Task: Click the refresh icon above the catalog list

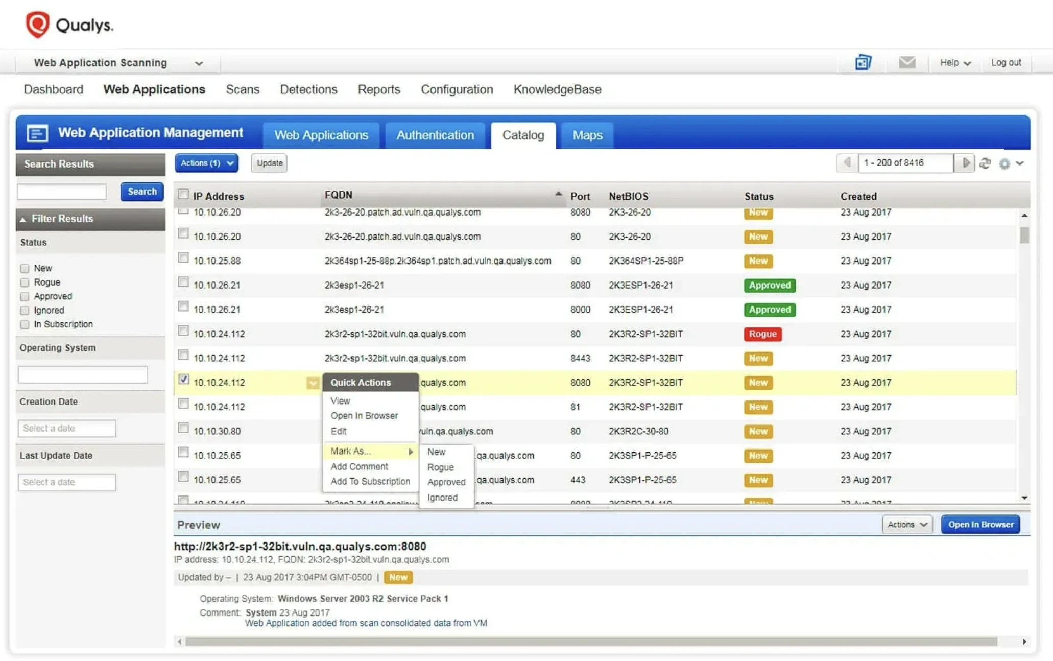Action: coord(985,163)
